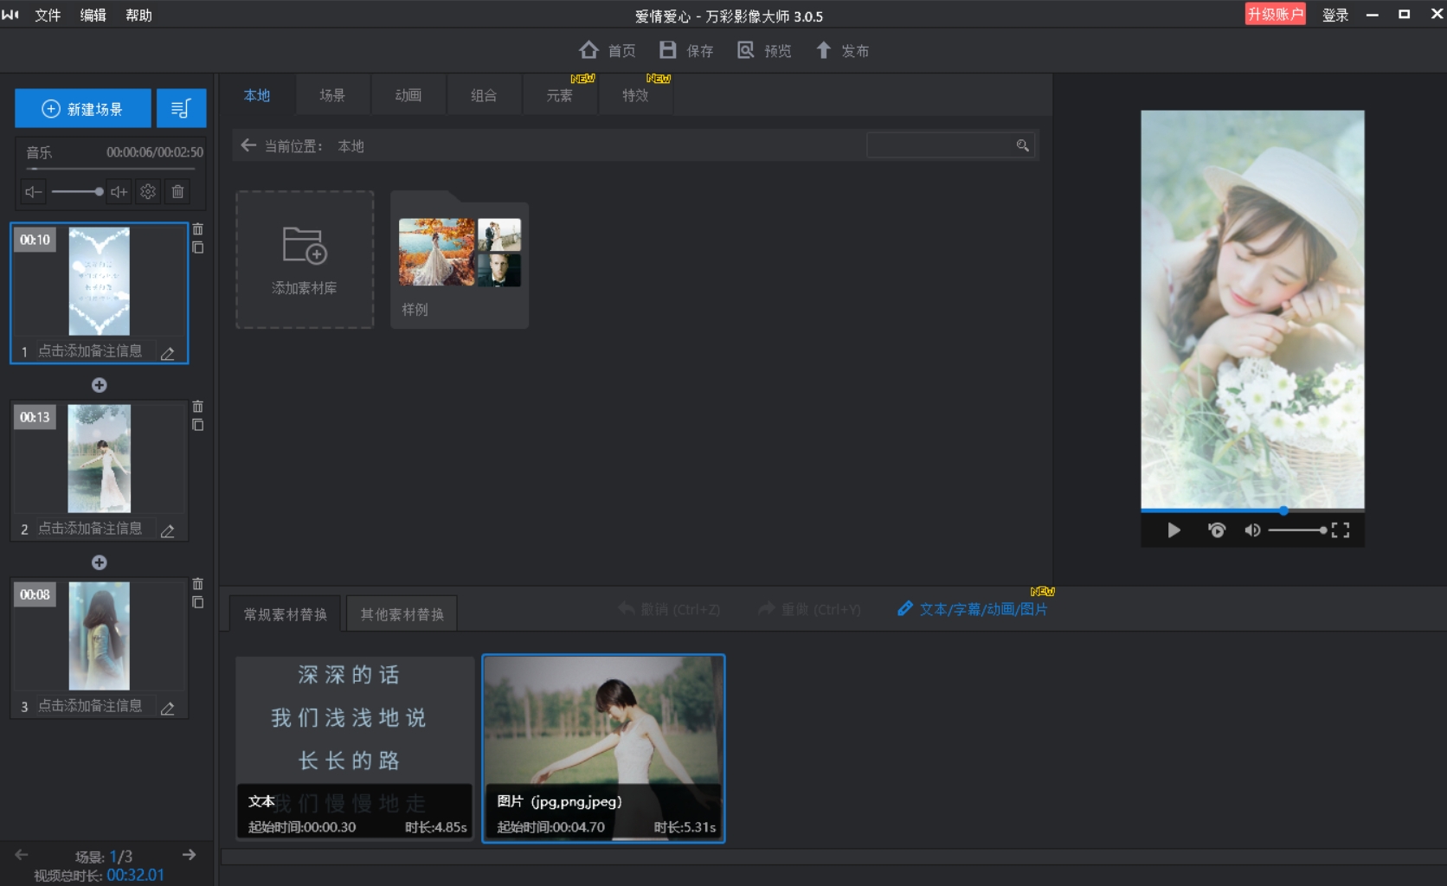Open the 编辑 menu
Viewport: 1447px width, 886px height.
[93, 15]
